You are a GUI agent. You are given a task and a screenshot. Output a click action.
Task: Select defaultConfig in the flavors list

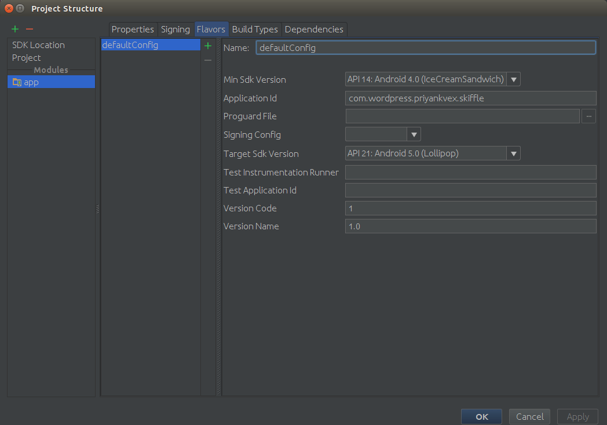point(130,45)
